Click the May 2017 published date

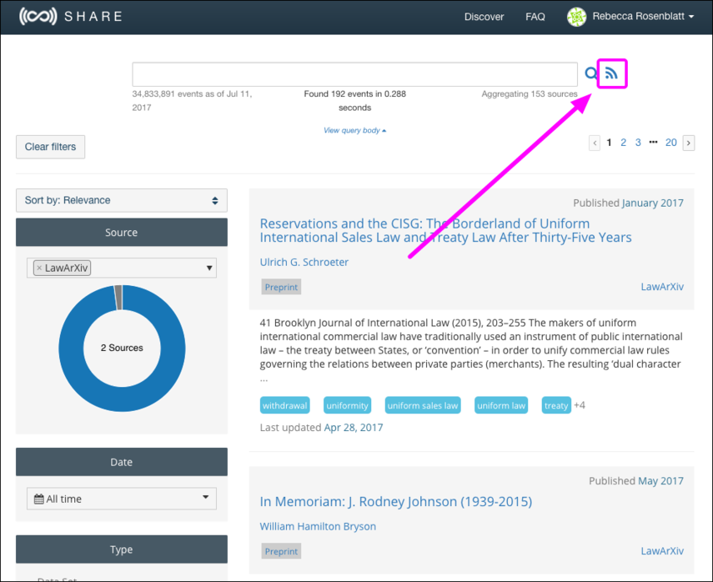(660, 481)
